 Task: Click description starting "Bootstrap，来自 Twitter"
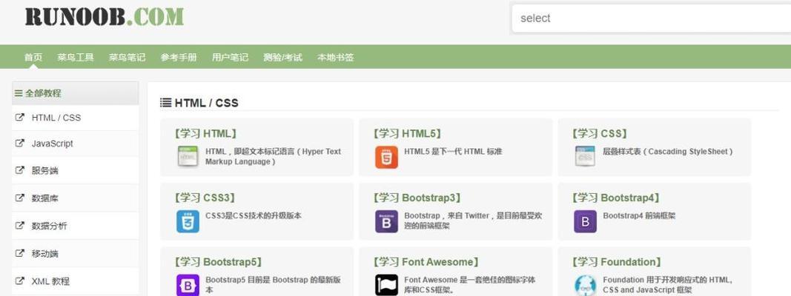473,221
